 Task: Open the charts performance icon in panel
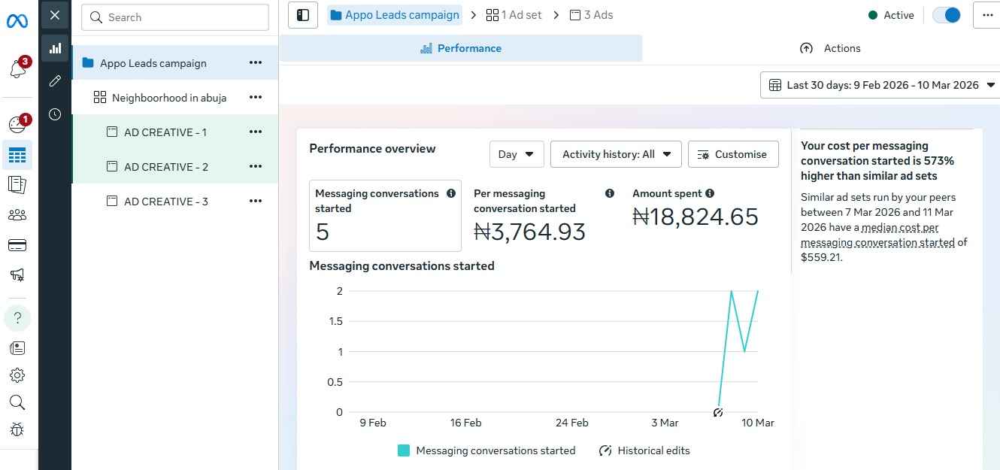coord(55,48)
